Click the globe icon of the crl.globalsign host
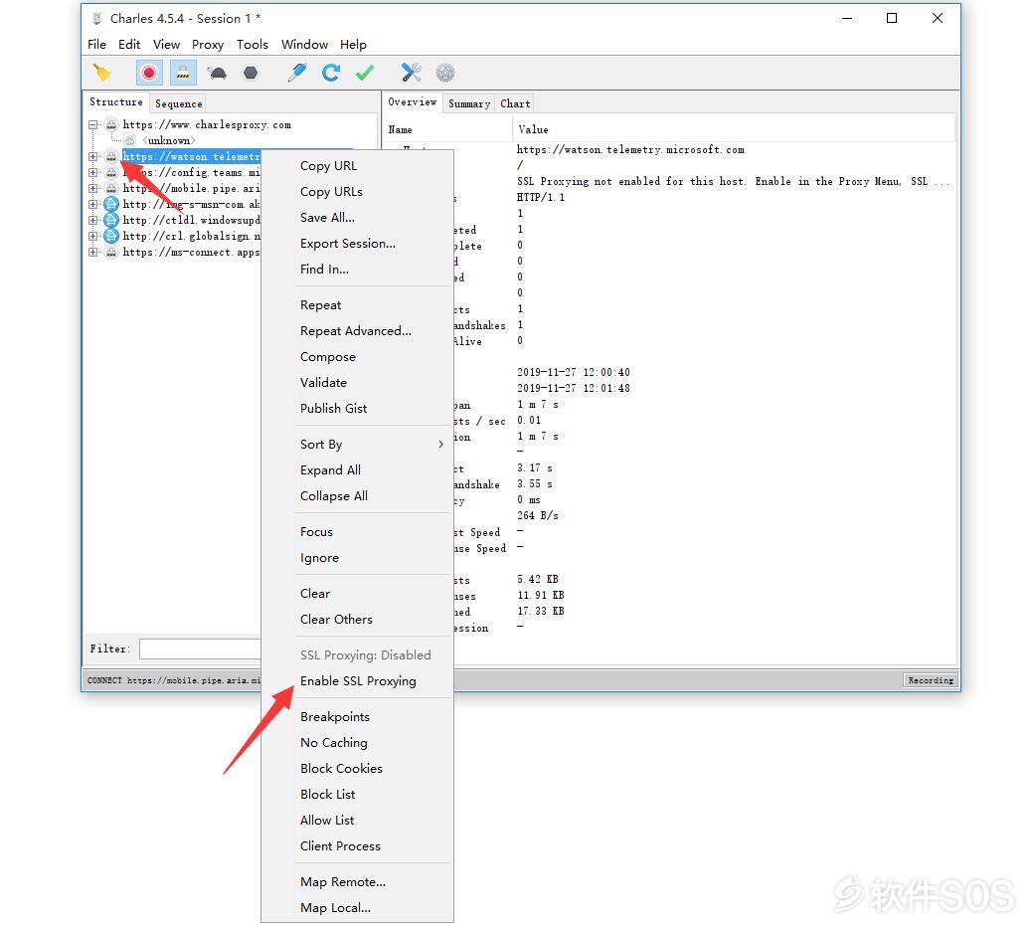Viewport: 1030px width, 927px height. pyautogui.click(x=111, y=236)
